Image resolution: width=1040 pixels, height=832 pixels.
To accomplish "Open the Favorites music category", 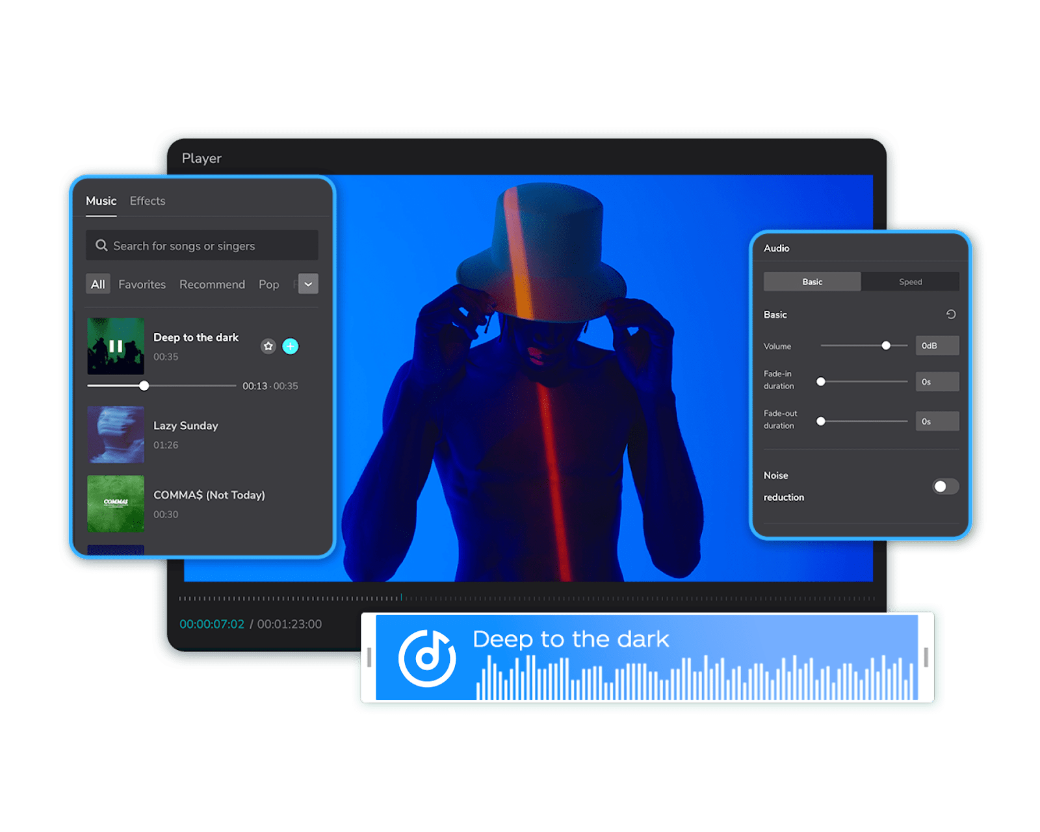I will pos(142,284).
